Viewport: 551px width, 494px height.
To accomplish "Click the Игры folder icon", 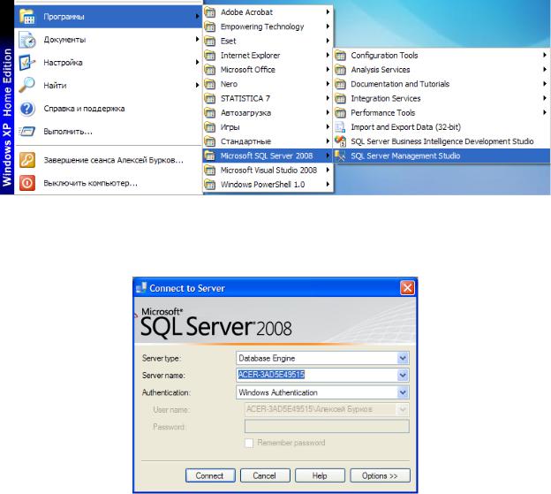I will click(210, 127).
